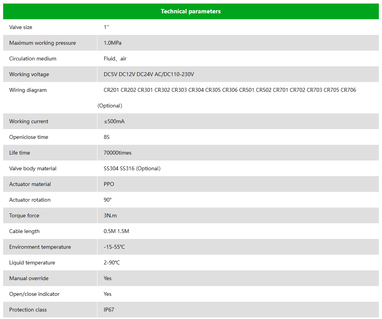Click the (Optional) text under wiring codes
The image size is (382, 319).
click(110, 106)
